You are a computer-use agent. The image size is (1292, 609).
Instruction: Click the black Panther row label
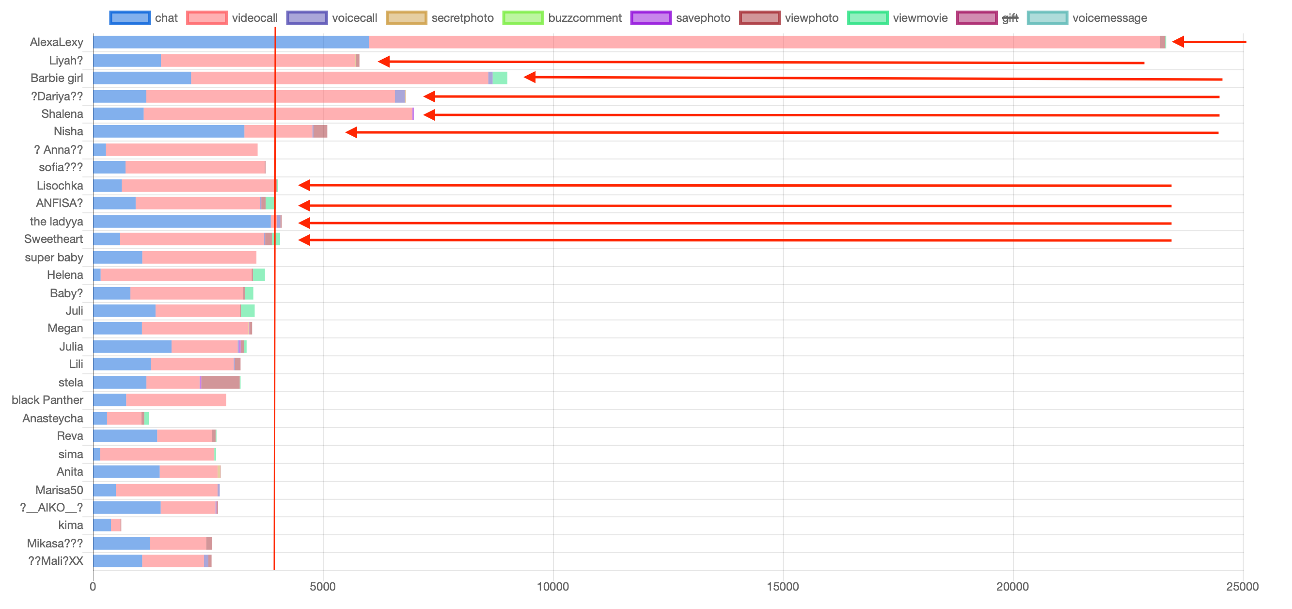(x=47, y=401)
